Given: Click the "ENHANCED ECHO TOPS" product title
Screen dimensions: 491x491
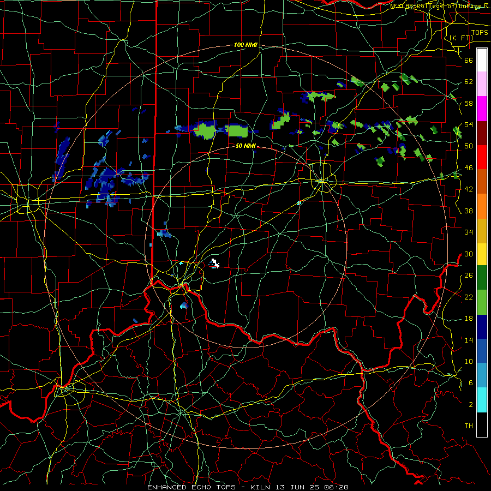Looking at the screenshot, I should click(x=191, y=487).
